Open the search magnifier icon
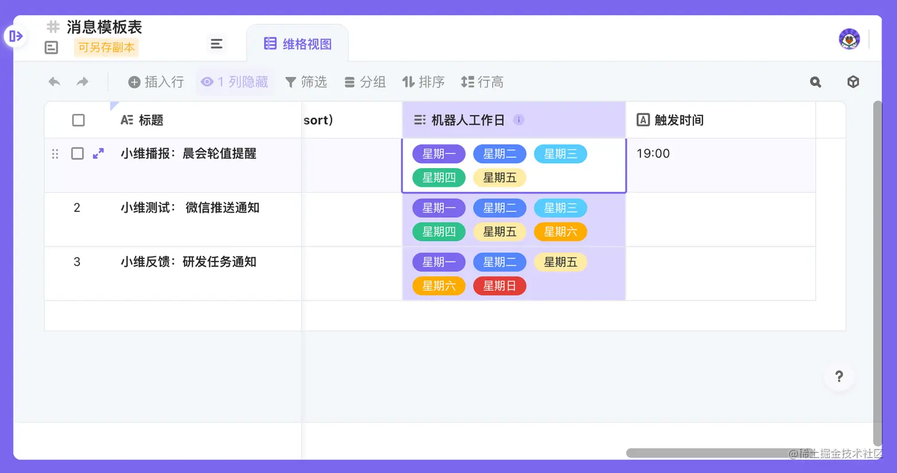 tap(816, 82)
